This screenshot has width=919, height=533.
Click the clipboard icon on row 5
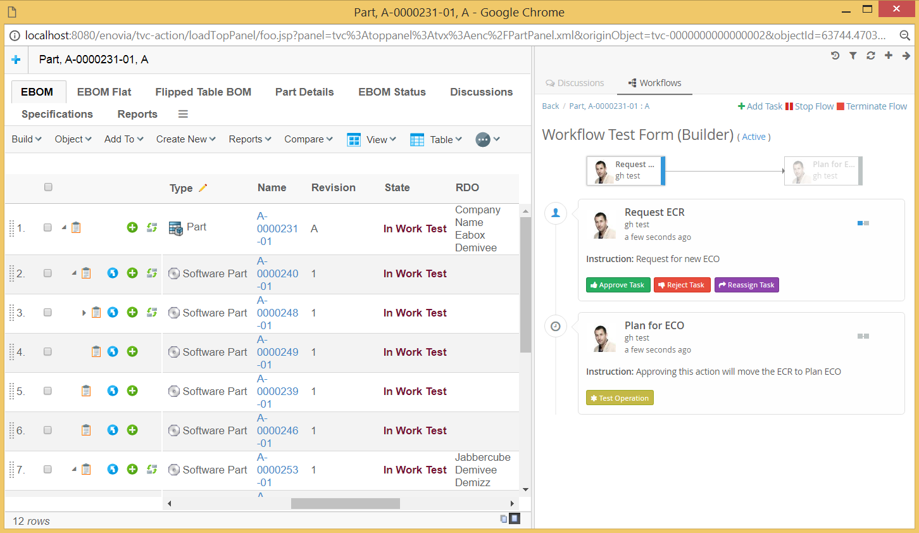point(86,391)
